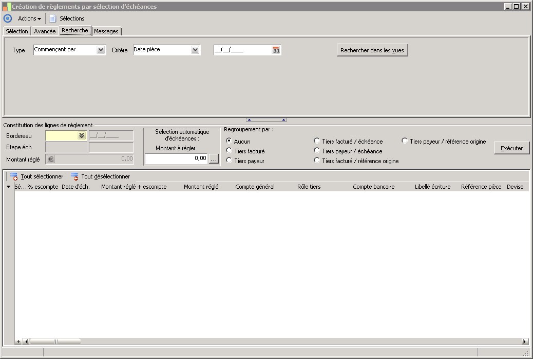Expand the Critère dropdown list
The height and width of the screenshot is (359, 533).
[x=195, y=50]
